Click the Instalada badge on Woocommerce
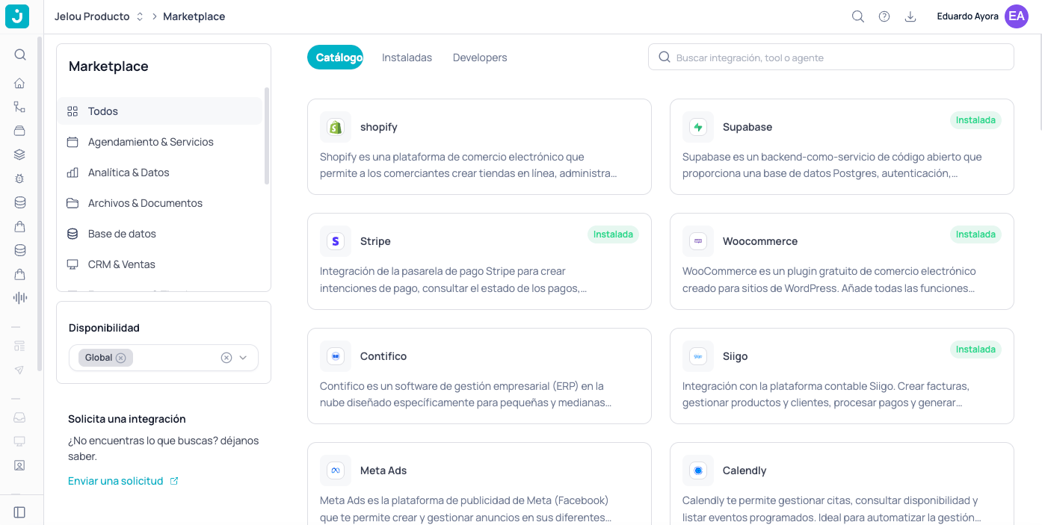This screenshot has width=1042, height=525. (975, 234)
